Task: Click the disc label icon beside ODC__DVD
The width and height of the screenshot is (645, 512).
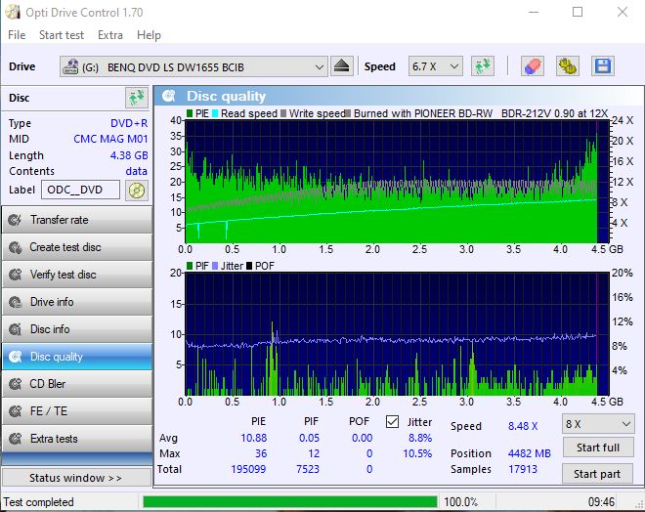Action: pyautogui.click(x=136, y=190)
